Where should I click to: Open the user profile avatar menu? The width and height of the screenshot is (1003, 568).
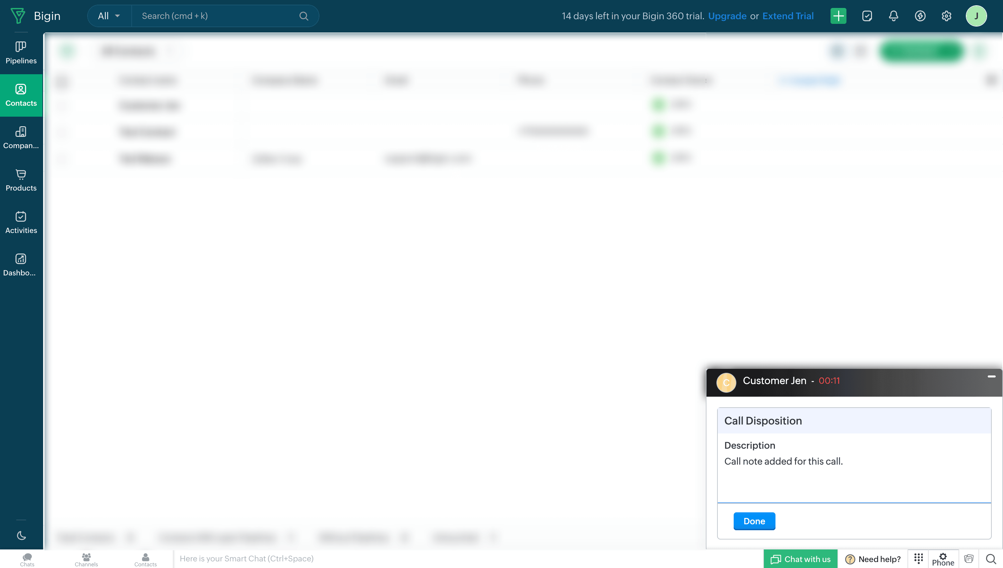click(976, 16)
